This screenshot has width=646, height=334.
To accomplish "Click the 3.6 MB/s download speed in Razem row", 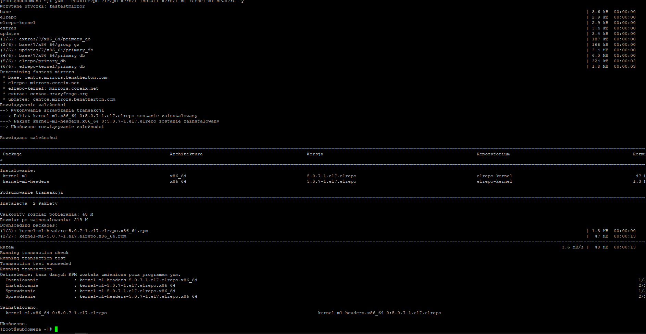I will click(572, 247).
